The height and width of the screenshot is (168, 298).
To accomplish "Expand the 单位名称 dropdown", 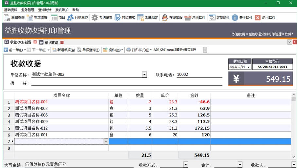I will [x=144, y=75].
